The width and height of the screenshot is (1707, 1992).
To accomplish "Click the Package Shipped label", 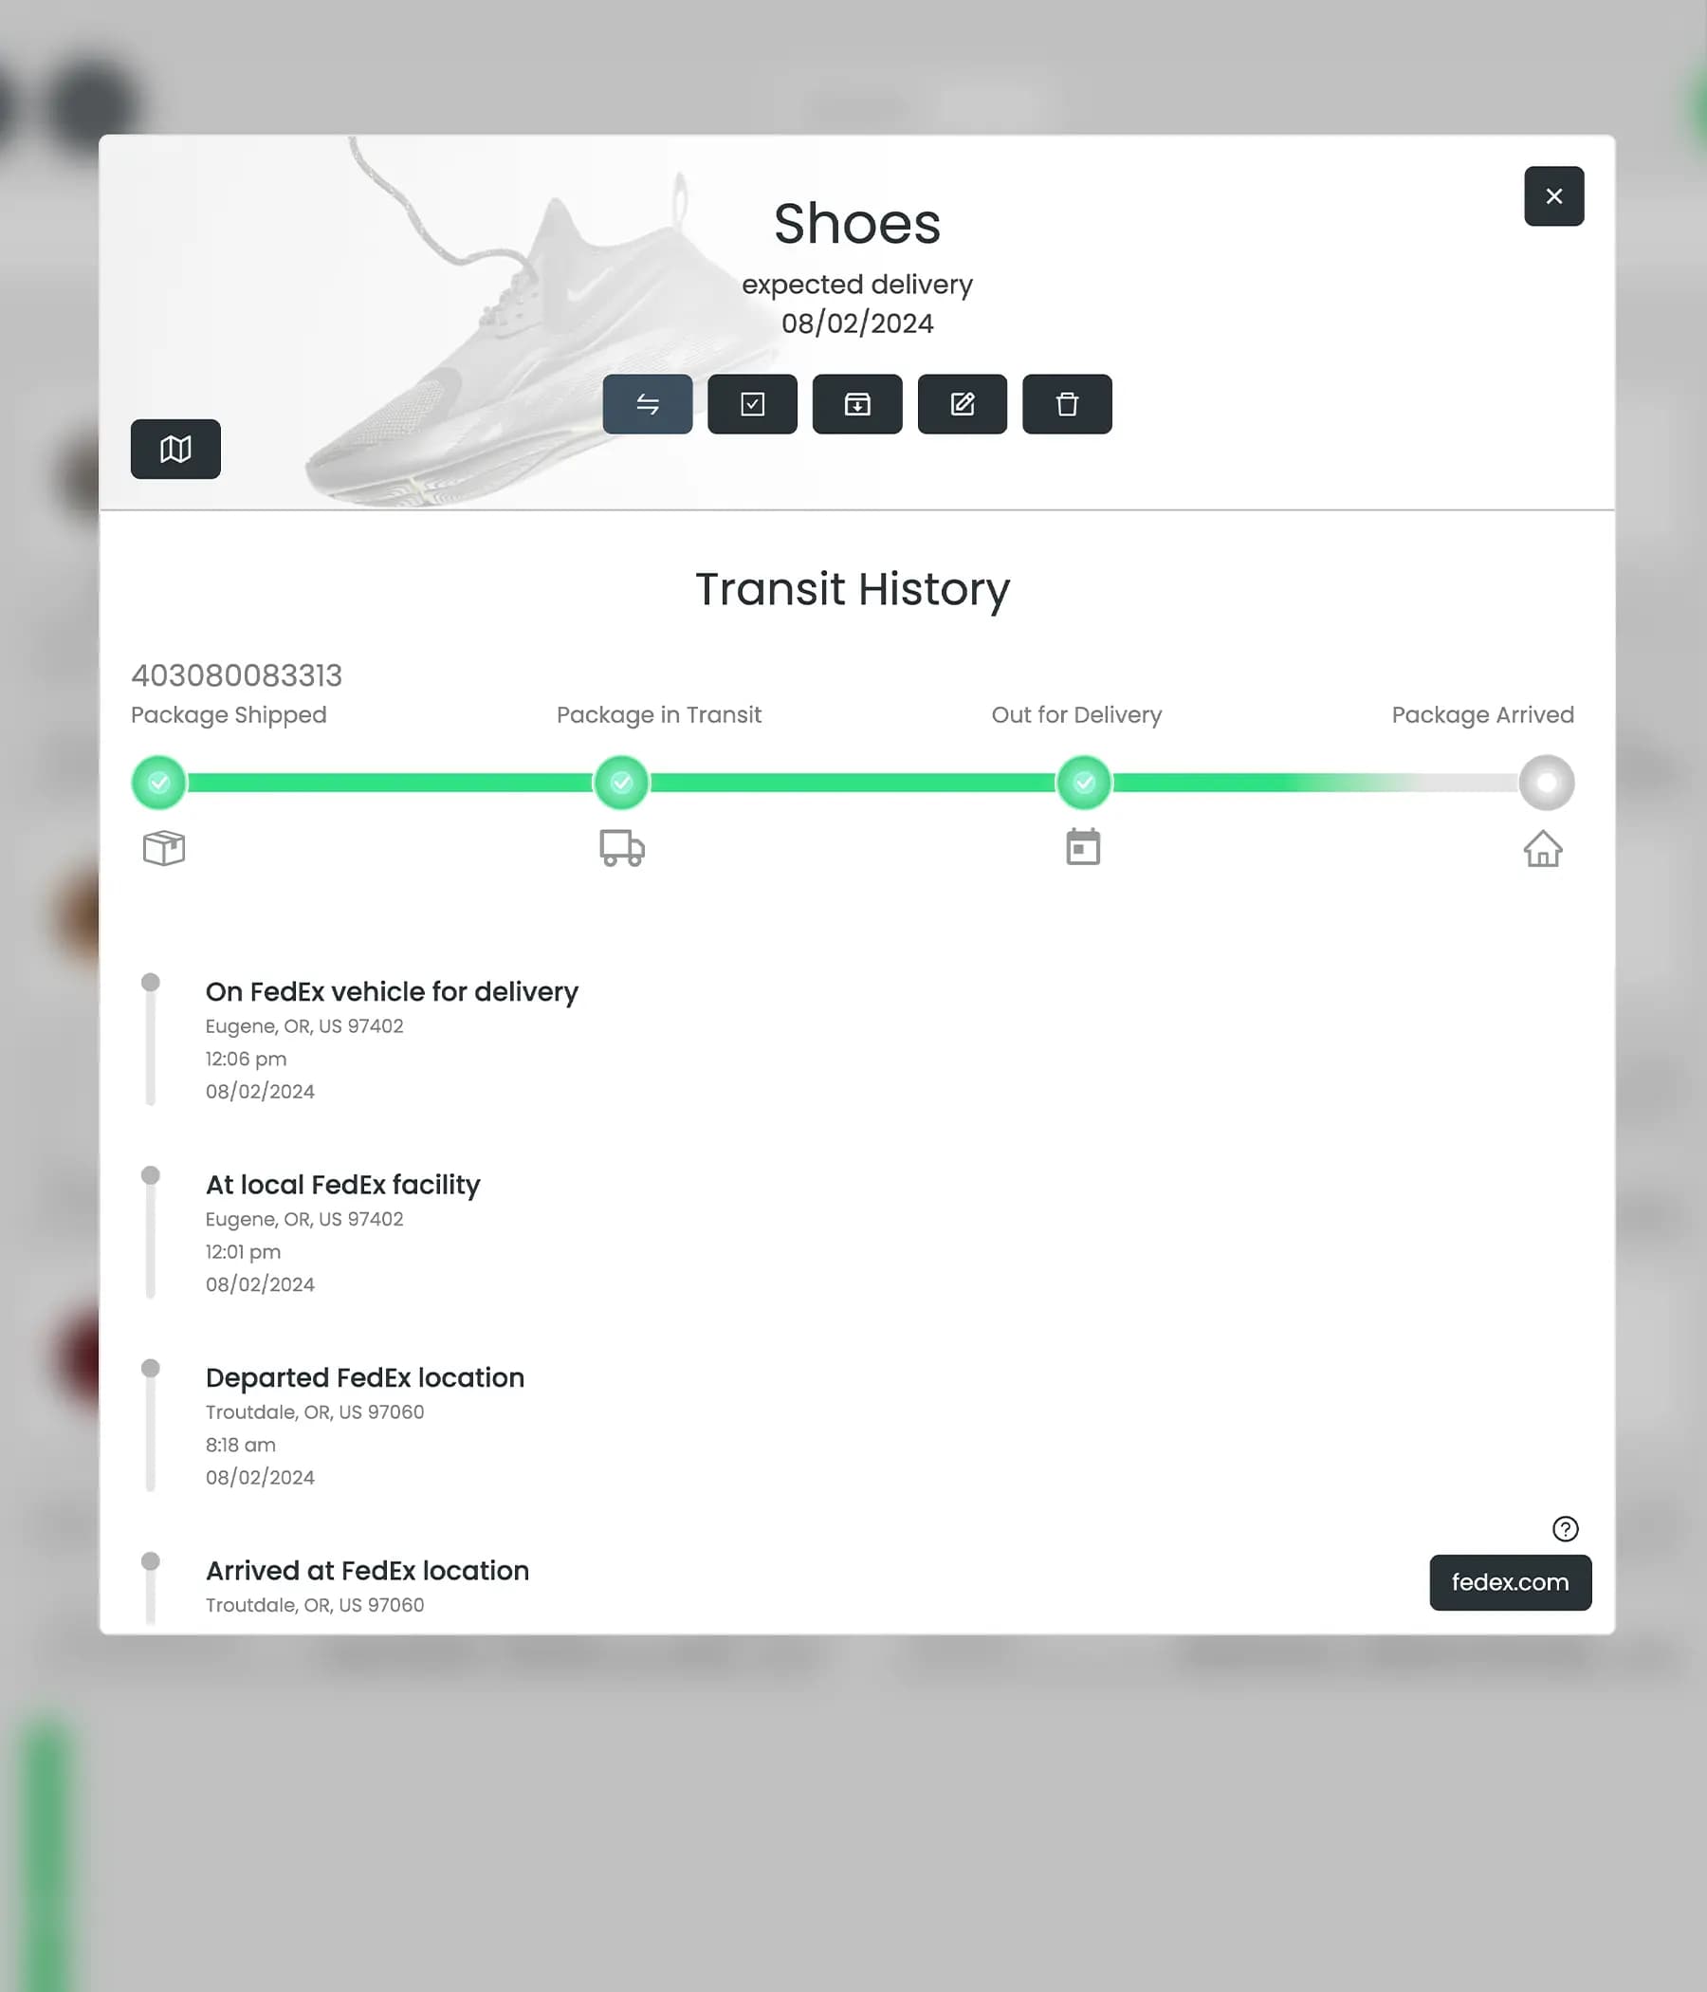I will point(229,715).
